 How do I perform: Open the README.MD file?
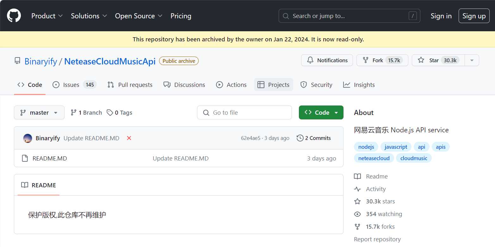coord(50,158)
